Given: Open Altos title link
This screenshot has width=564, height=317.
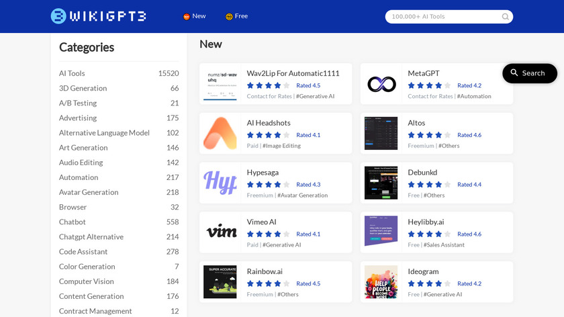Looking at the screenshot, I should (416, 123).
